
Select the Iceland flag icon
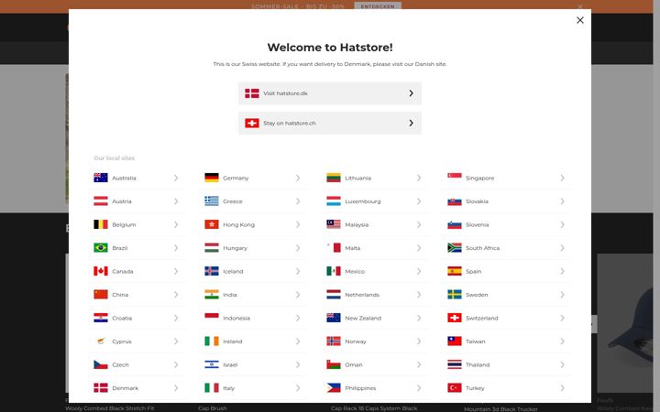pyautogui.click(x=212, y=271)
